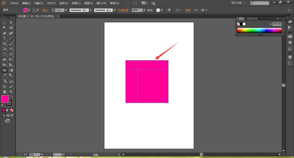Viewport: 294px width, 158px height.
Task: Reset to default fill and stroke
Action: 3,105
